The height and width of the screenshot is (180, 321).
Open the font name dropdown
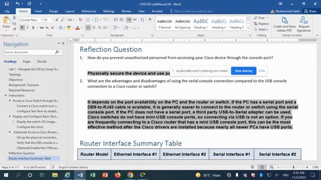41,20
